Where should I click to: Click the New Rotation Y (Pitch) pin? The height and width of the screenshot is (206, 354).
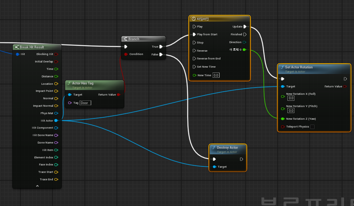click(x=283, y=109)
